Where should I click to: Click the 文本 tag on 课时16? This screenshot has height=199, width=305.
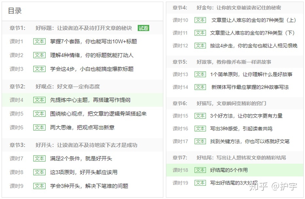pos(200,129)
